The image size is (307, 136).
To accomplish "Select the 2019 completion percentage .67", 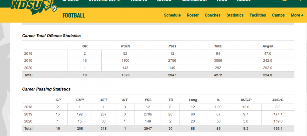I will (x=218, y=114).
